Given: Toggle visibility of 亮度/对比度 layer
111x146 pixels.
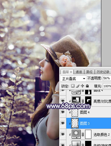Looking at the screenshot, I should tap(63, 101).
